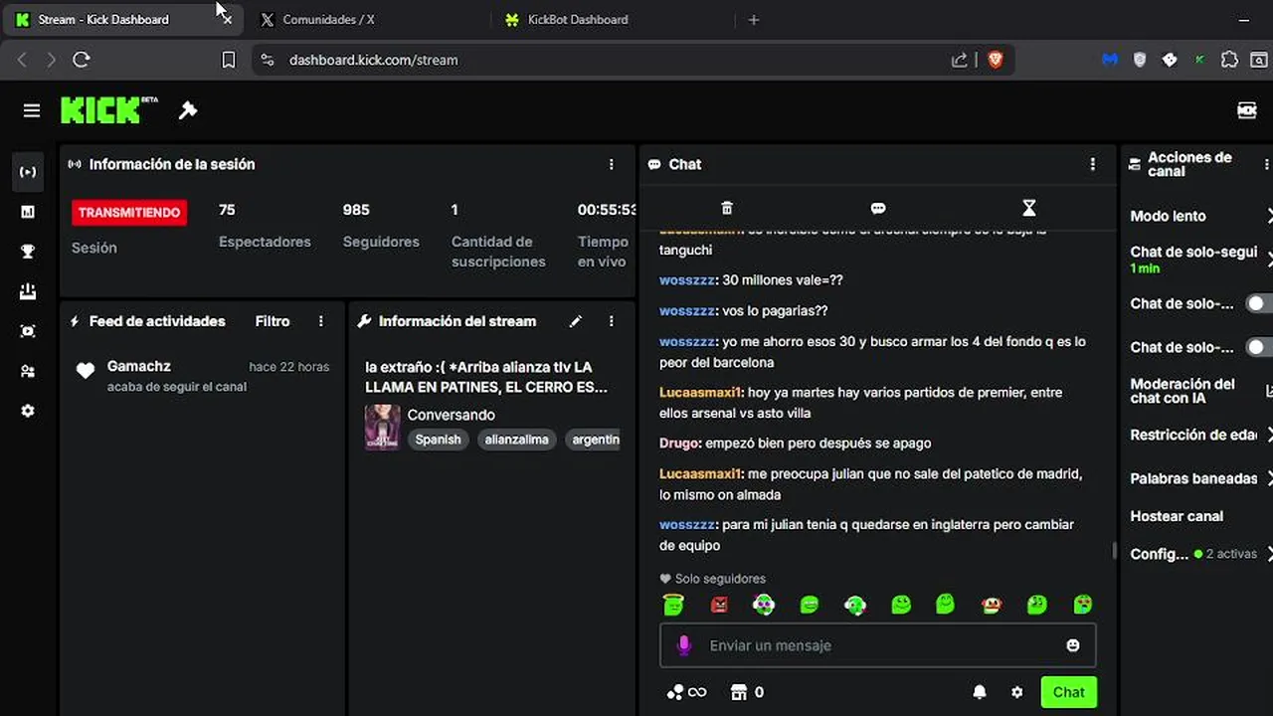Image resolution: width=1273 pixels, height=716 pixels.
Task: Expand Chat de solo-seguidores 1 min setting
Action: (x=1201, y=260)
